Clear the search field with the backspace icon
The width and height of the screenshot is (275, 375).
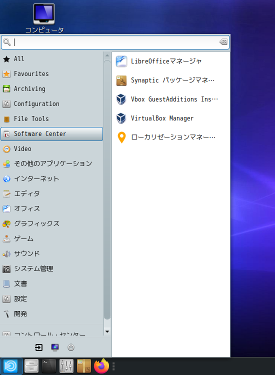coord(223,42)
